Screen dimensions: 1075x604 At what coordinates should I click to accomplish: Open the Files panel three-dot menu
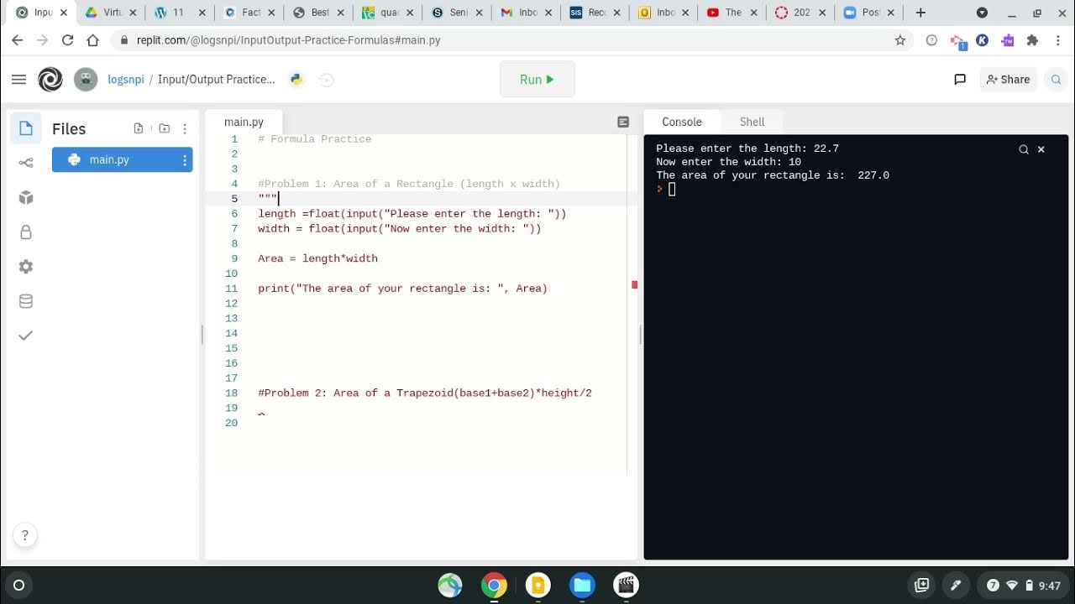pyautogui.click(x=185, y=128)
